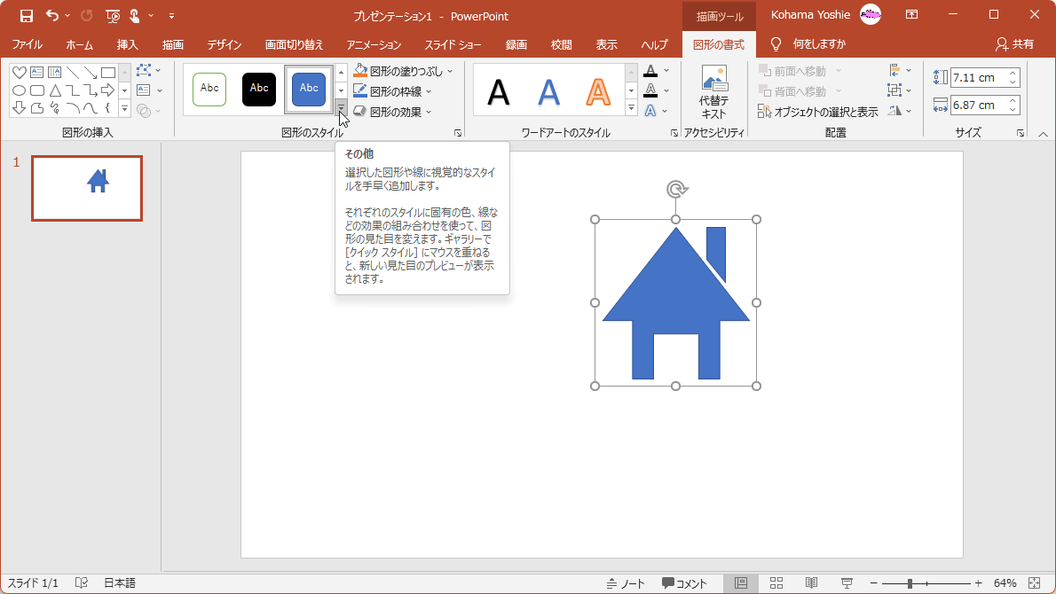Switch to Slide Sorter view
The width and height of the screenshot is (1056, 594).
tap(776, 583)
